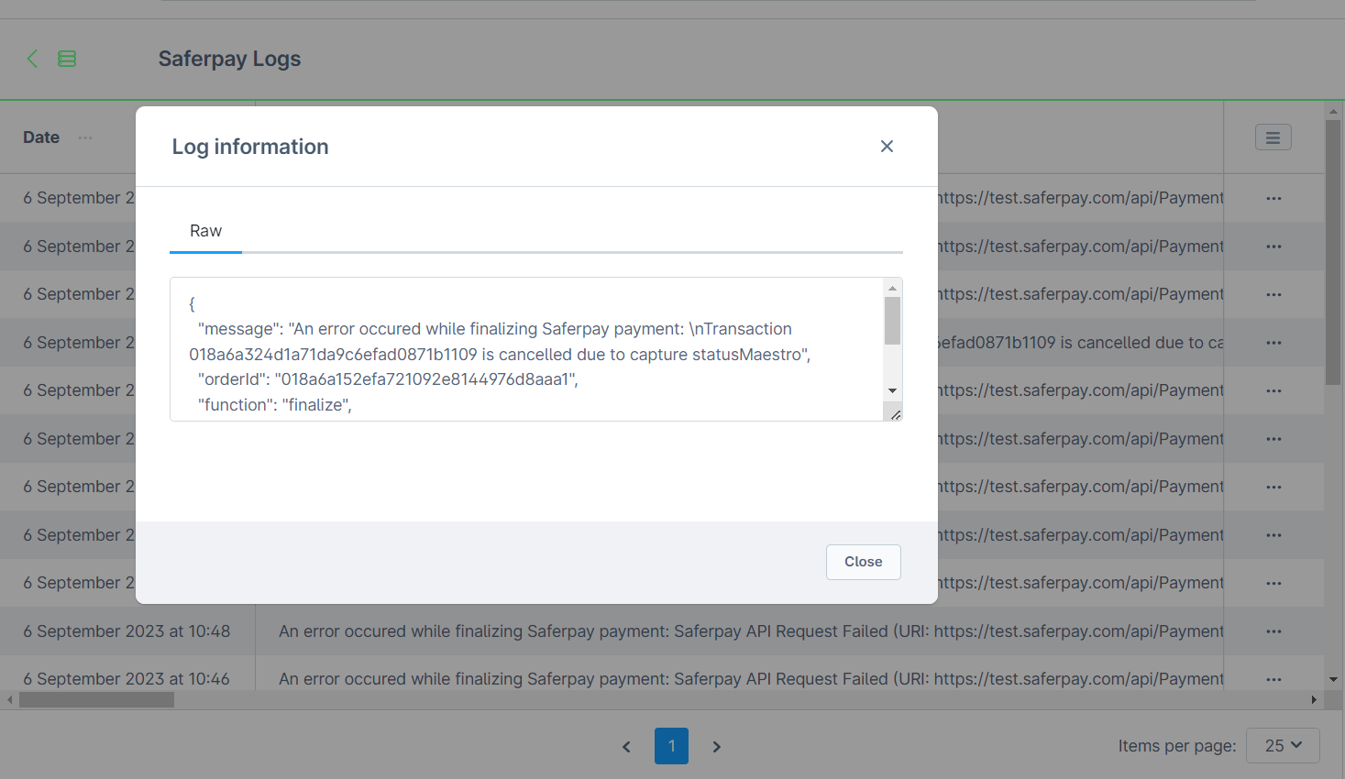Screen dimensions: 1345x779
Task: Go to the previous page arrow
Action: pyautogui.click(x=627, y=747)
